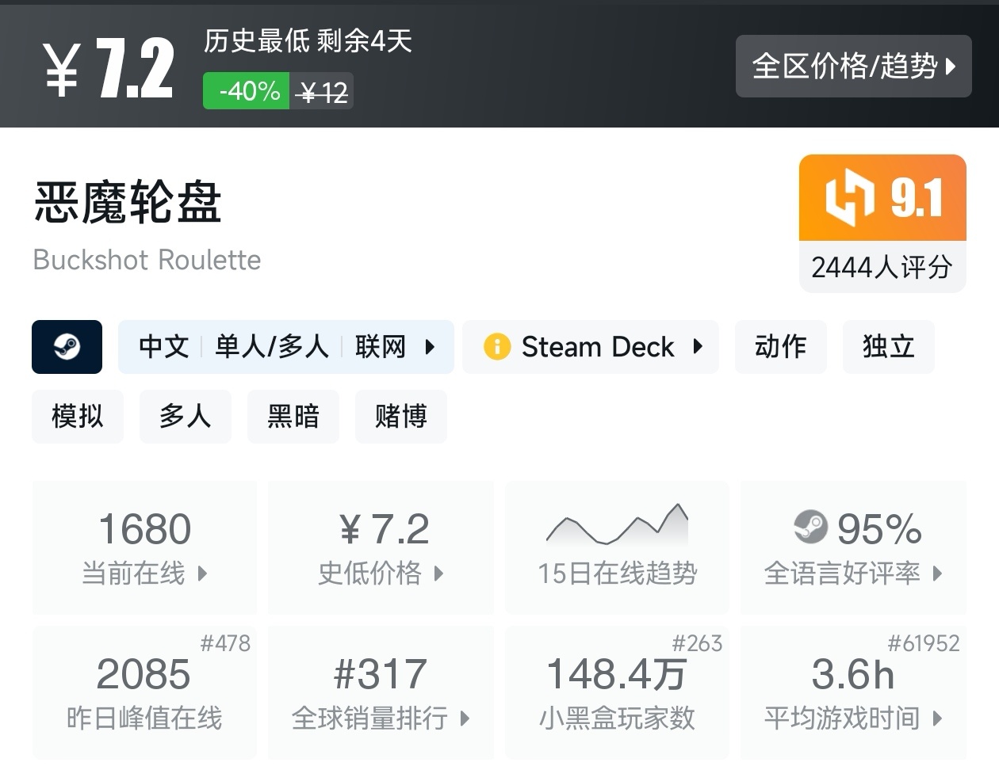Select the 模拟 tag

(x=78, y=416)
